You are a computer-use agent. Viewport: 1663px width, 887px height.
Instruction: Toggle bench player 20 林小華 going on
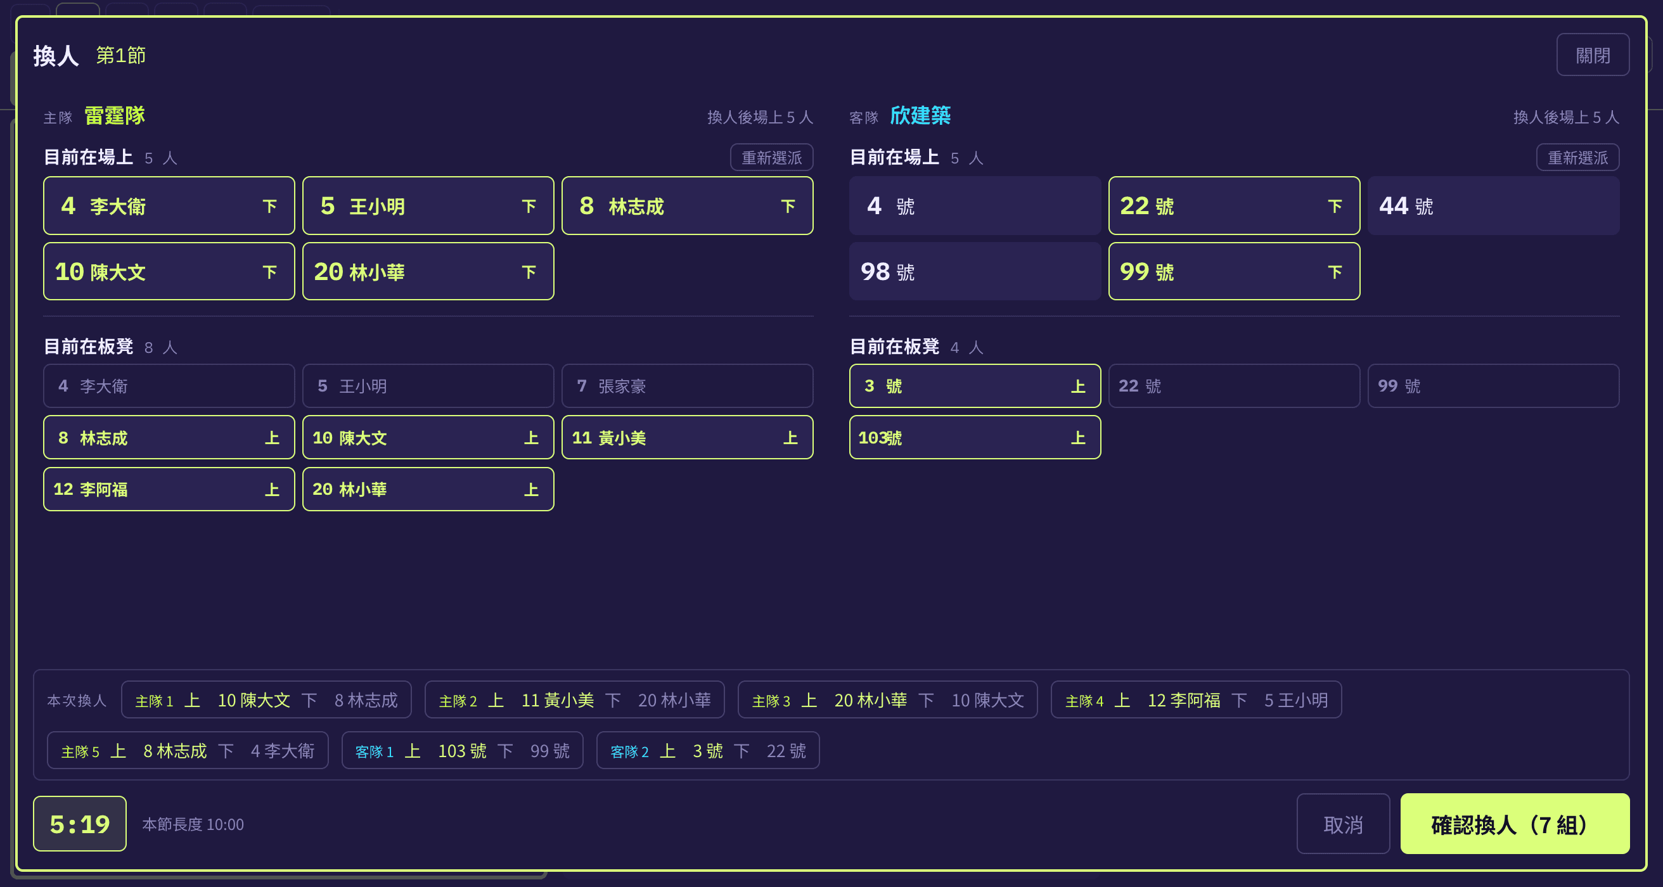tap(428, 489)
